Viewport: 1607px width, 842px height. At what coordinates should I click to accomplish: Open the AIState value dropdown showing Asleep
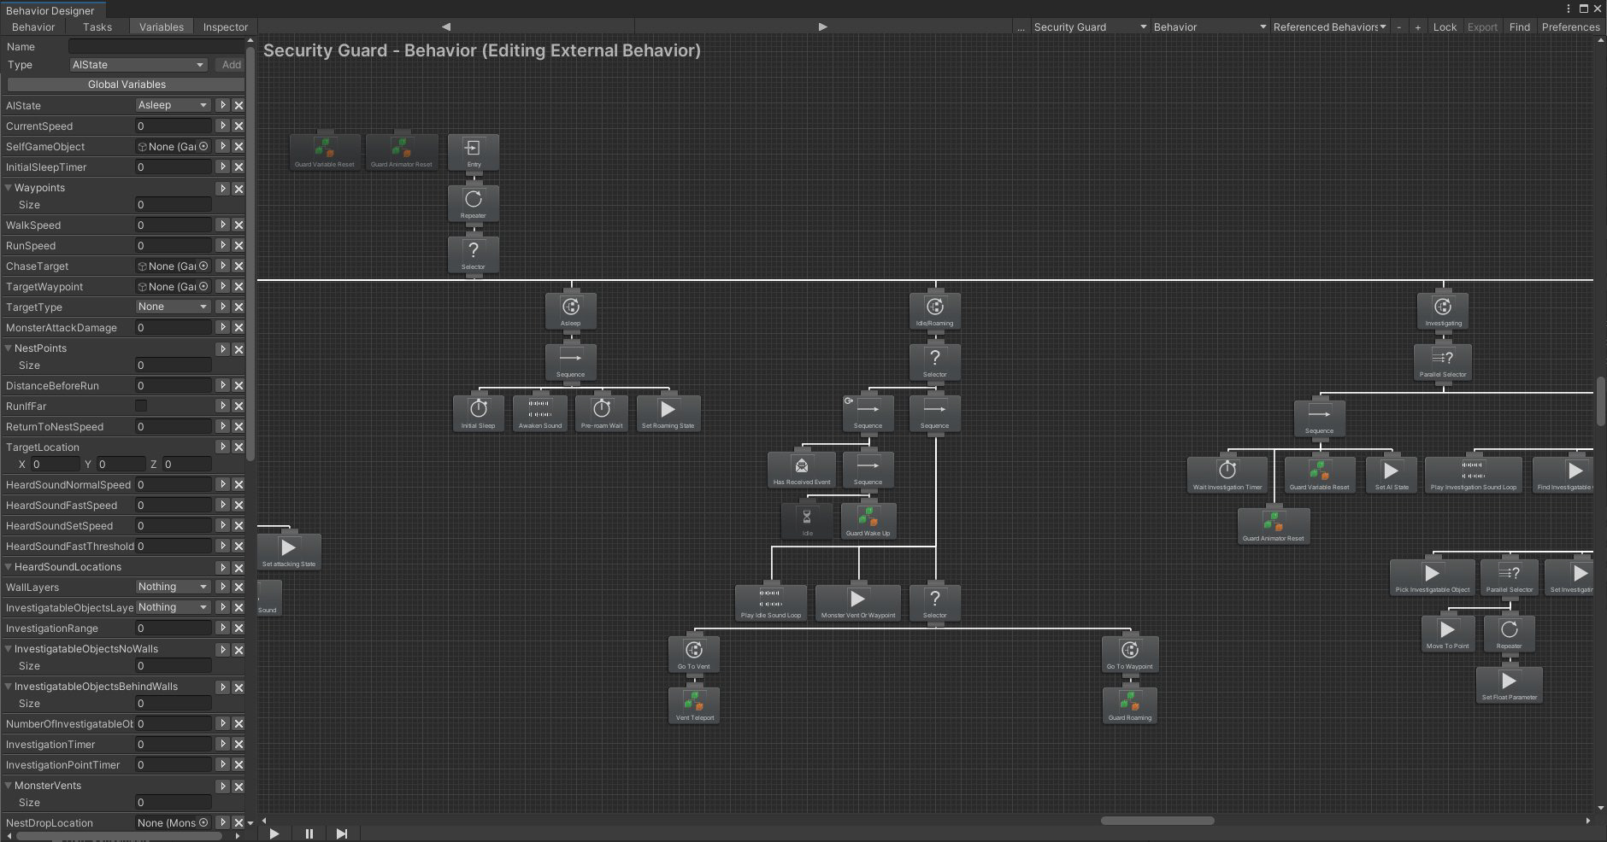(x=173, y=105)
